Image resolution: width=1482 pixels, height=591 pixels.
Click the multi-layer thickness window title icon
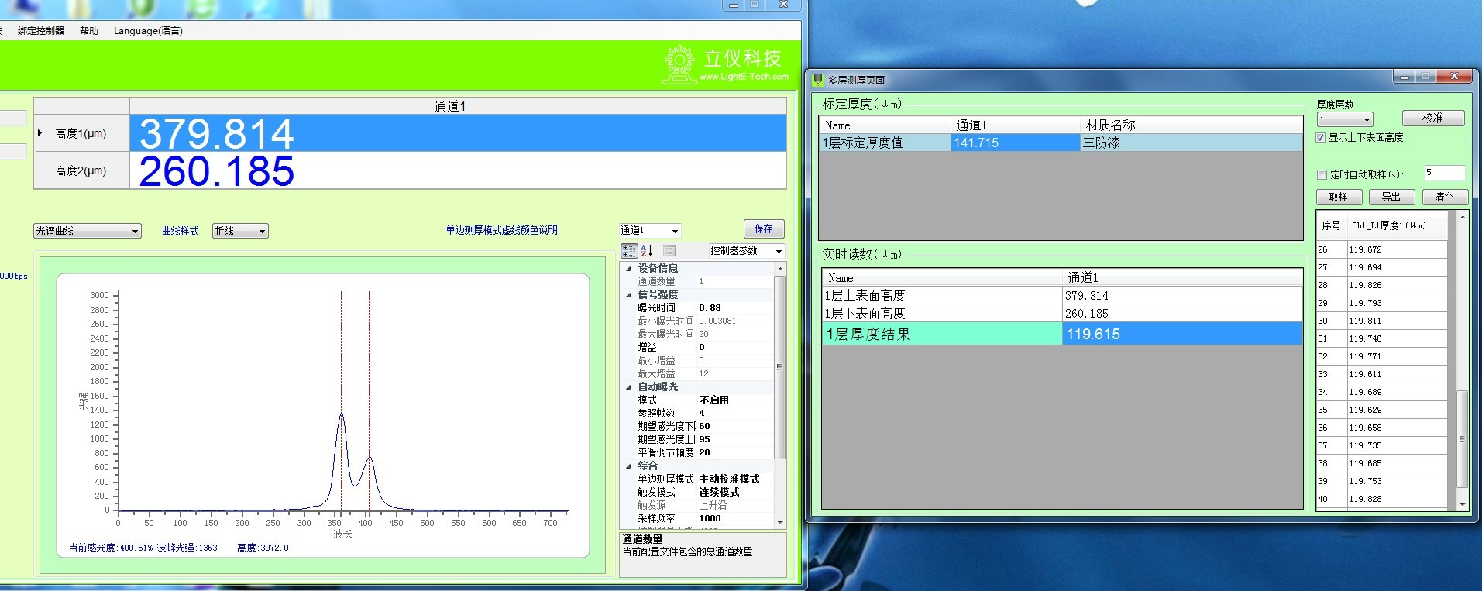pos(817,80)
